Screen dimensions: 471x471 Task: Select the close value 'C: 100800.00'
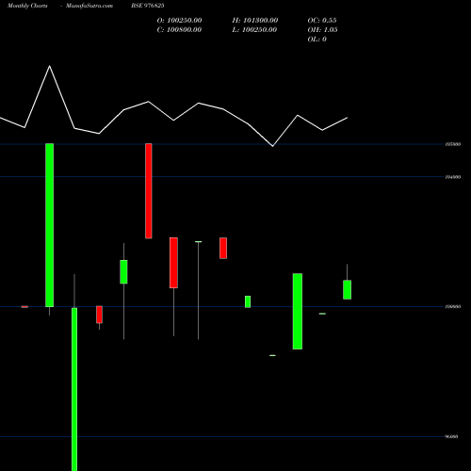(179, 30)
